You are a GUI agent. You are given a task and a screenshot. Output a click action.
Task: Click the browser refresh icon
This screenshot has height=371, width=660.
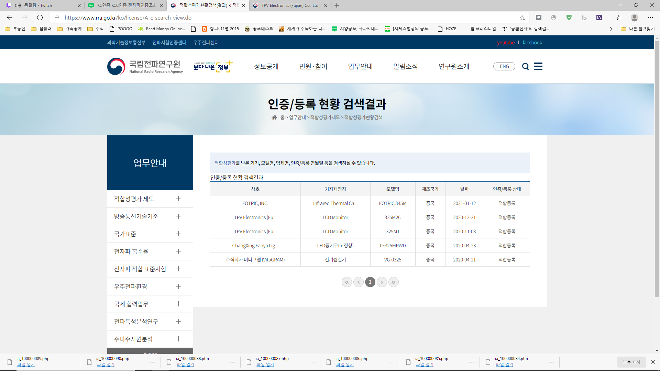click(40, 18)
